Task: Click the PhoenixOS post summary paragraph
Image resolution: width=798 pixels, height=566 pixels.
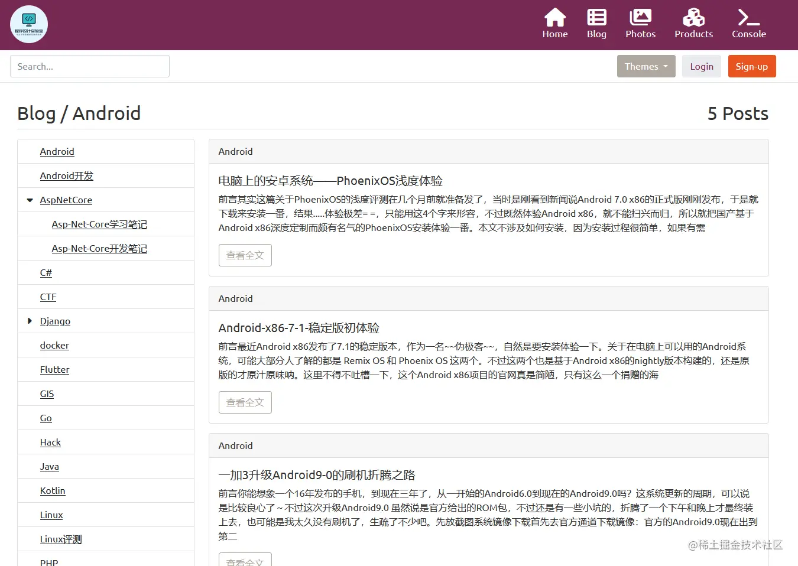Action: point(488,214)
